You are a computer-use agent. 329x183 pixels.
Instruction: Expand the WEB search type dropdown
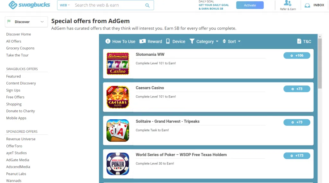coord(65,5)
